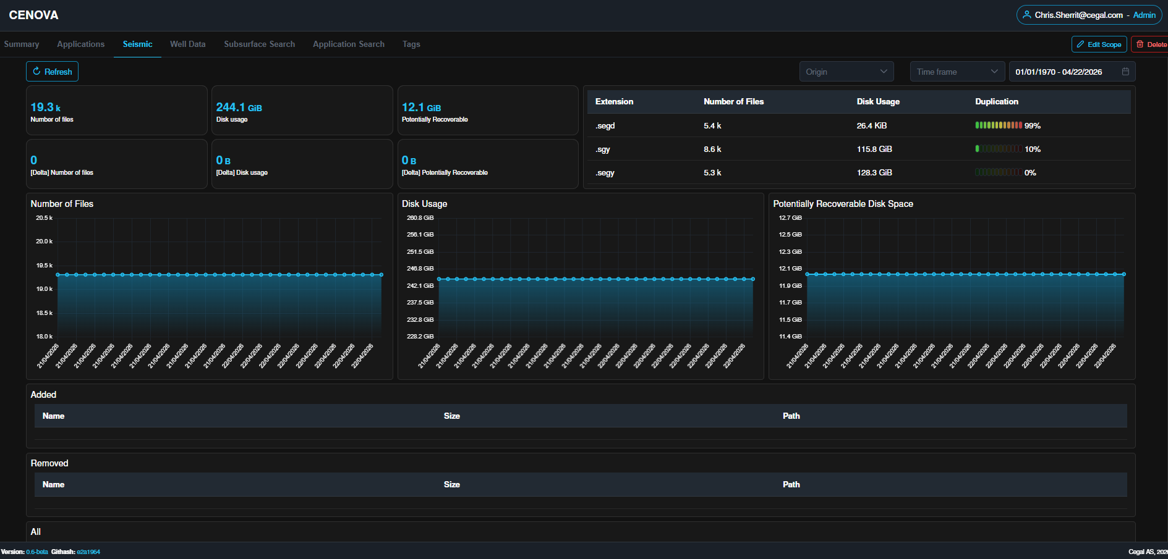Click the pencil icon on Edit Scope
1168x559 pixels.
click(1081, 44)
